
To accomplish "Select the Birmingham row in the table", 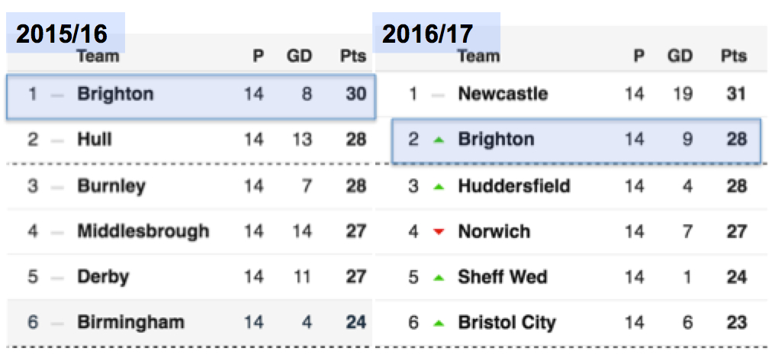I will point(189,323).
